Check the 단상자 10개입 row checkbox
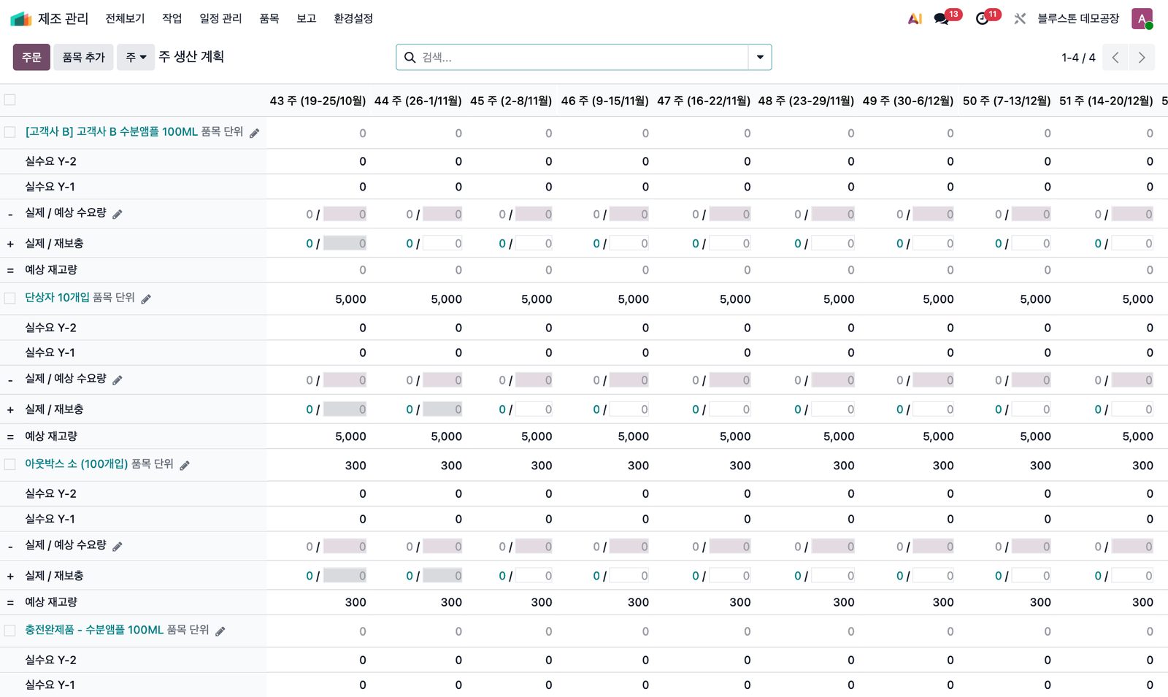The height and width of the screenshot is (697, 1168). [x=10, y=298]
